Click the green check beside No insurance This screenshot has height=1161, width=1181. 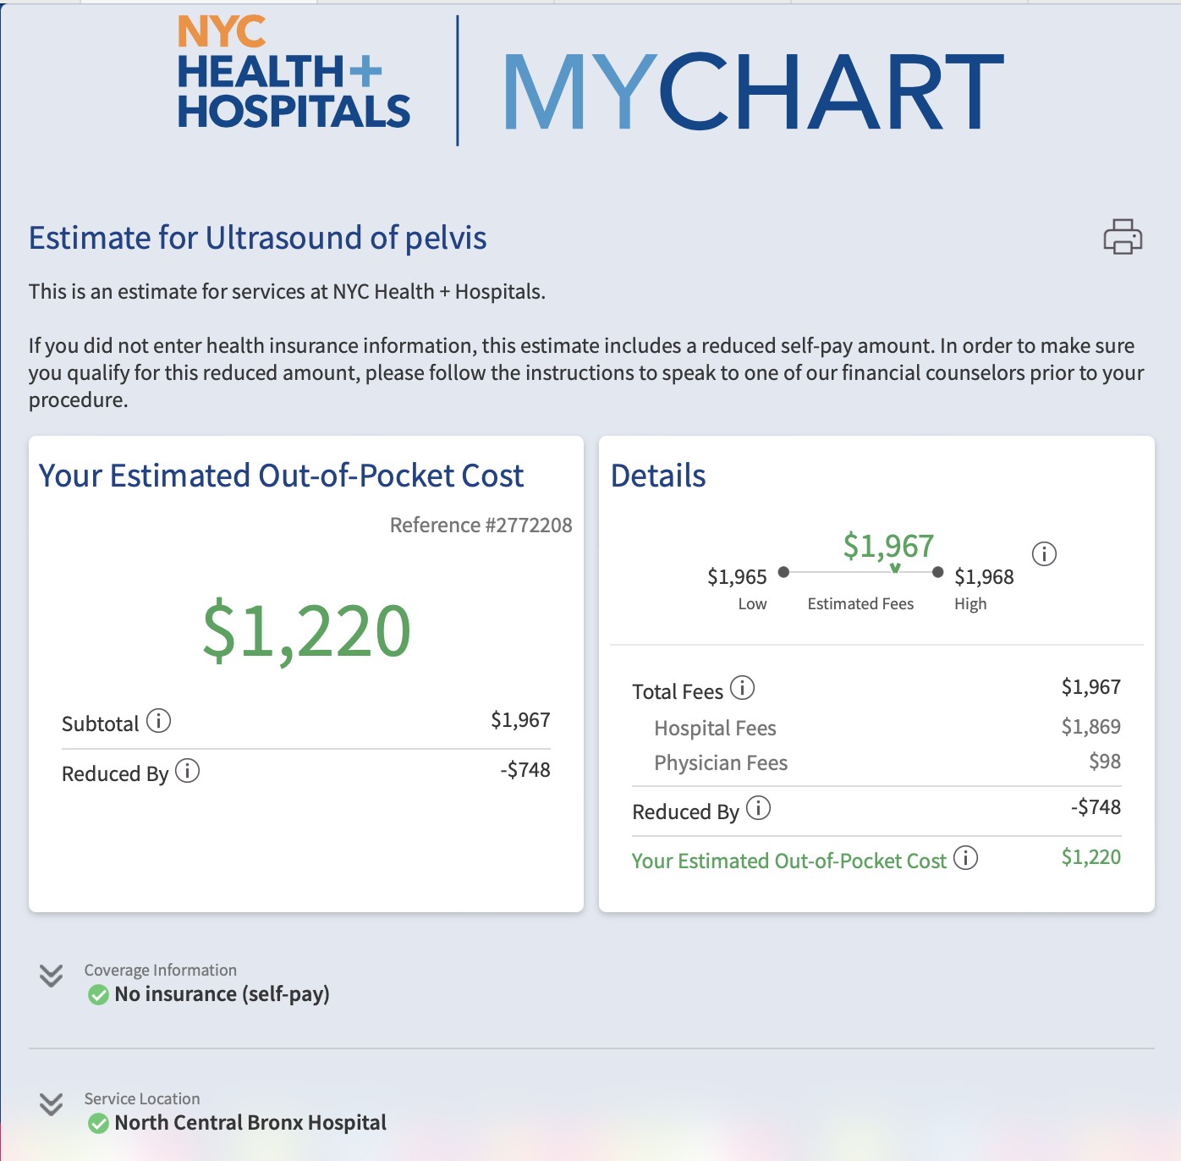pyautogui.click(x=99, y=995)
